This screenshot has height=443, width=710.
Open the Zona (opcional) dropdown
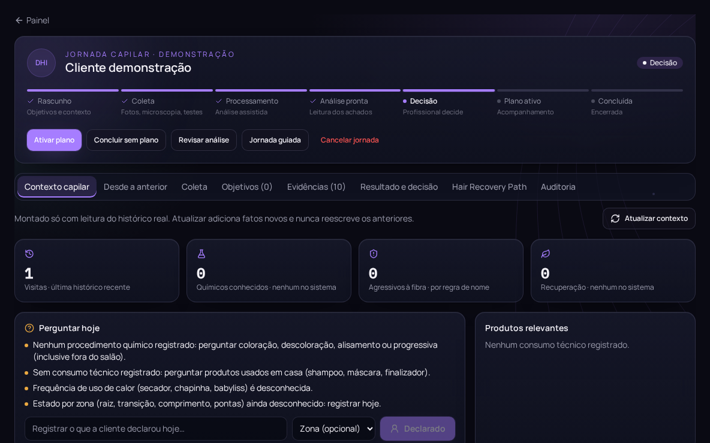[334, 429]
